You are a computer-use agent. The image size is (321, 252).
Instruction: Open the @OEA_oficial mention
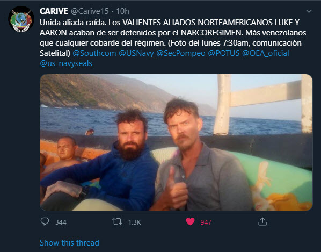click(266, 53)
